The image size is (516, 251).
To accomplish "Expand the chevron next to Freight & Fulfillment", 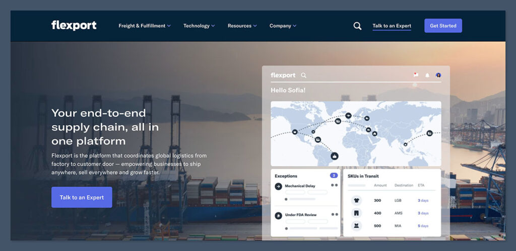I will (x=169, y=26).
